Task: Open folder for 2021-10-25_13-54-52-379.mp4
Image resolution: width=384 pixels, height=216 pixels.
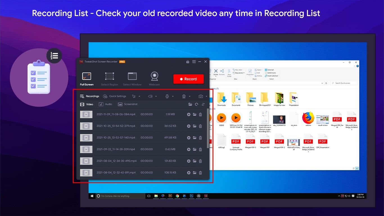Action: click(195, 126)
